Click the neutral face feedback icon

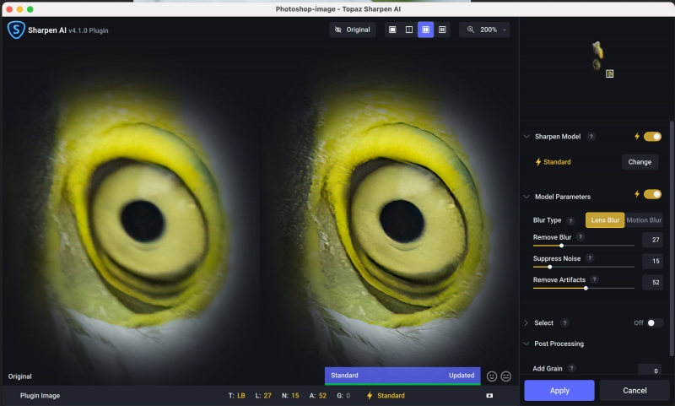click(x=505, y=376)
